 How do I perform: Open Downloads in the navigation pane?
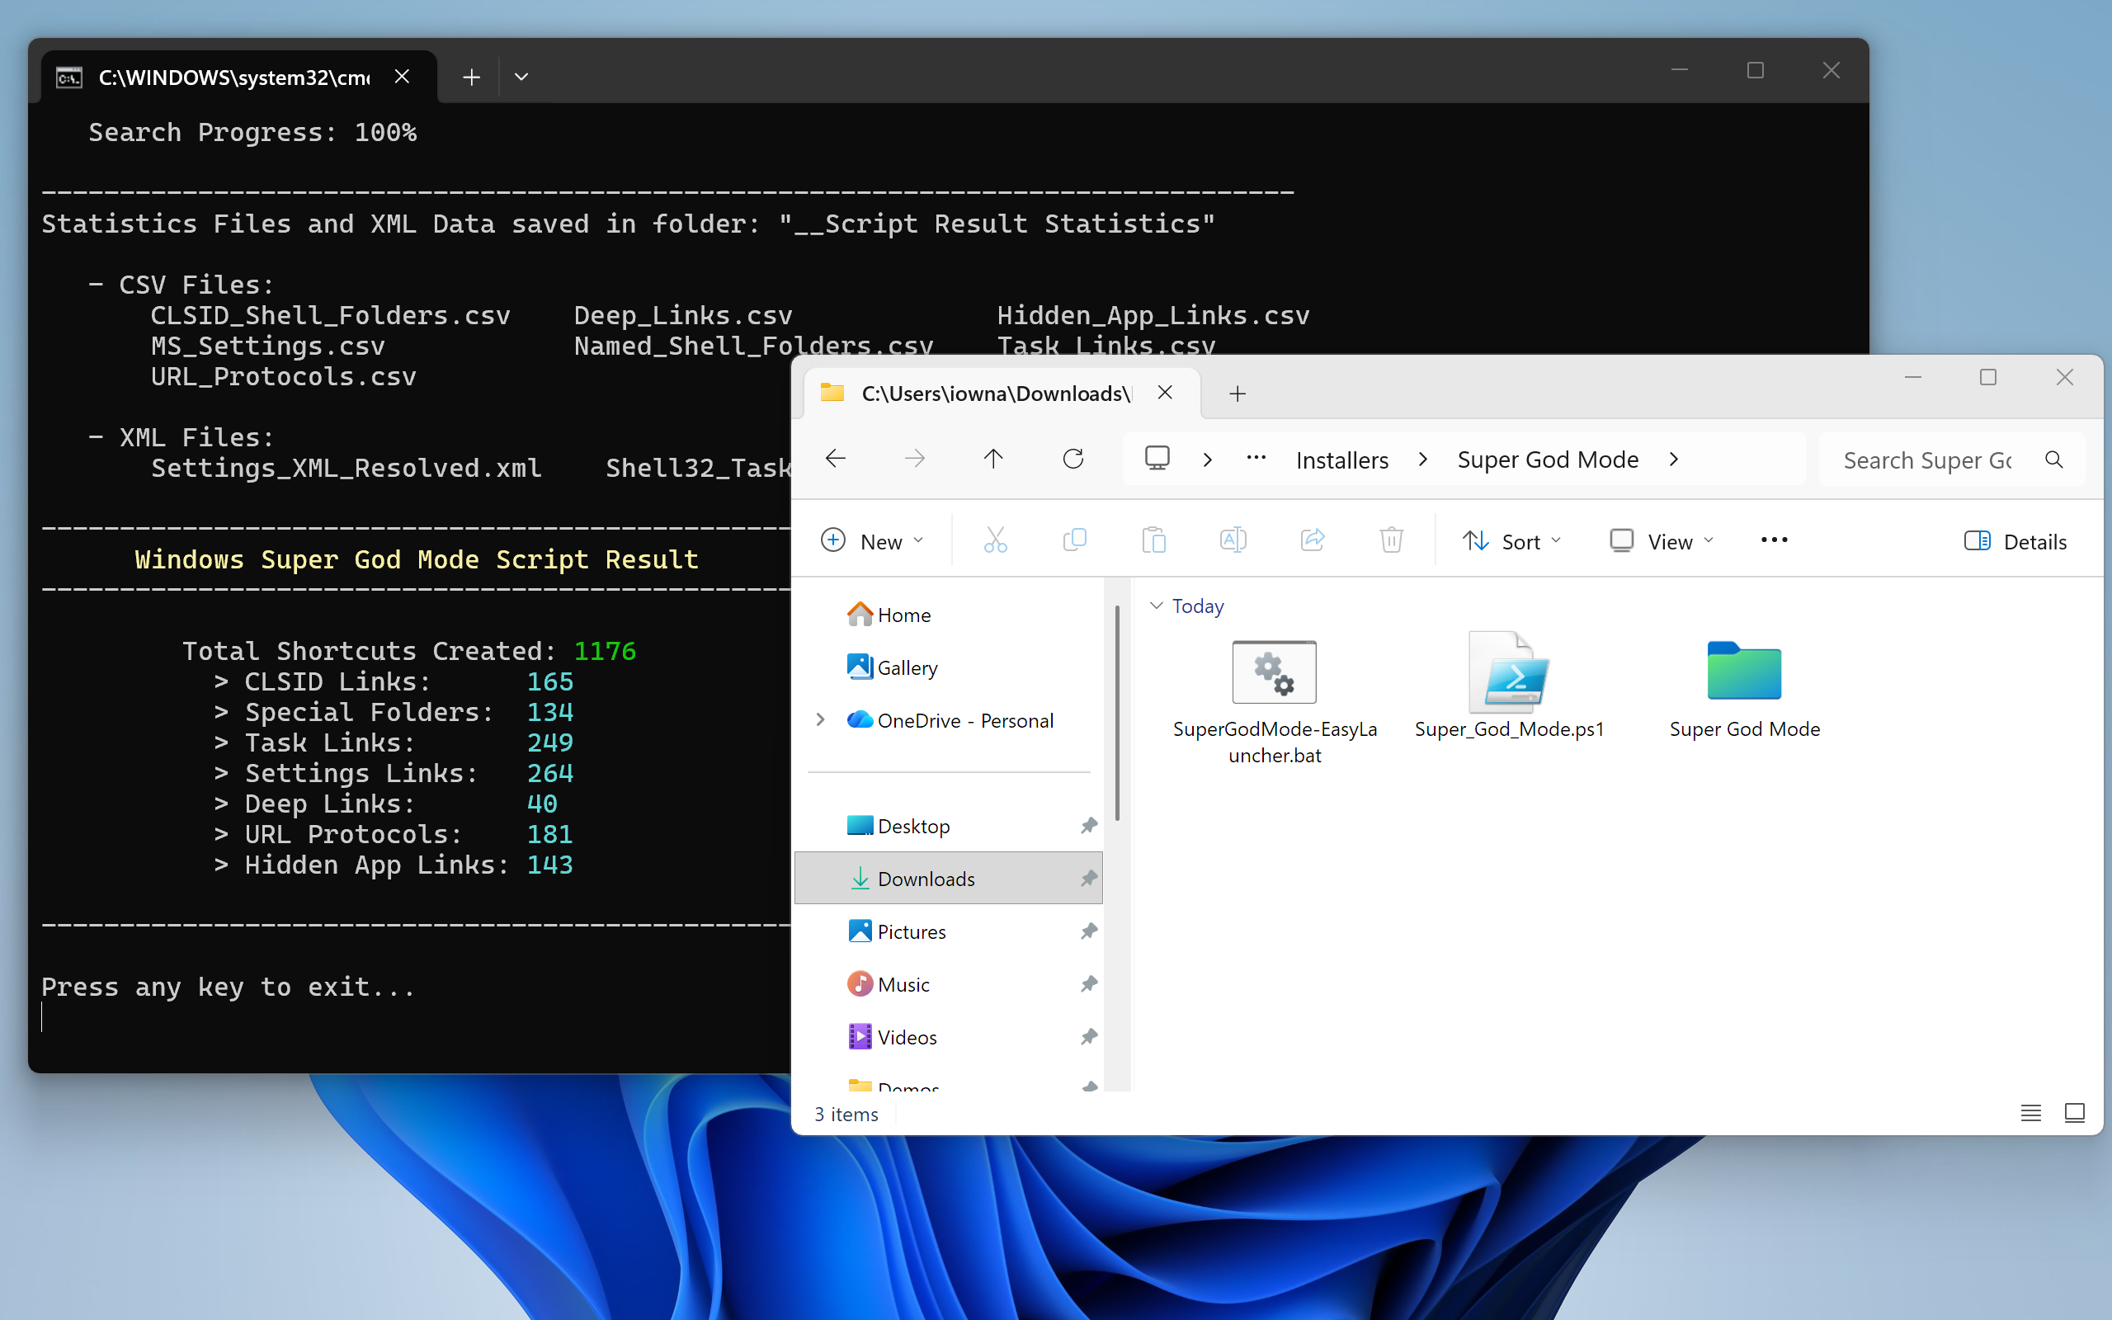click(948, 879)
